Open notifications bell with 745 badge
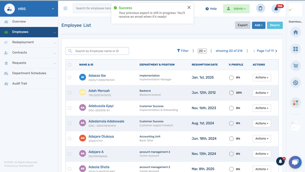Viewport: 305px width, 172px height. click(276, 9)
